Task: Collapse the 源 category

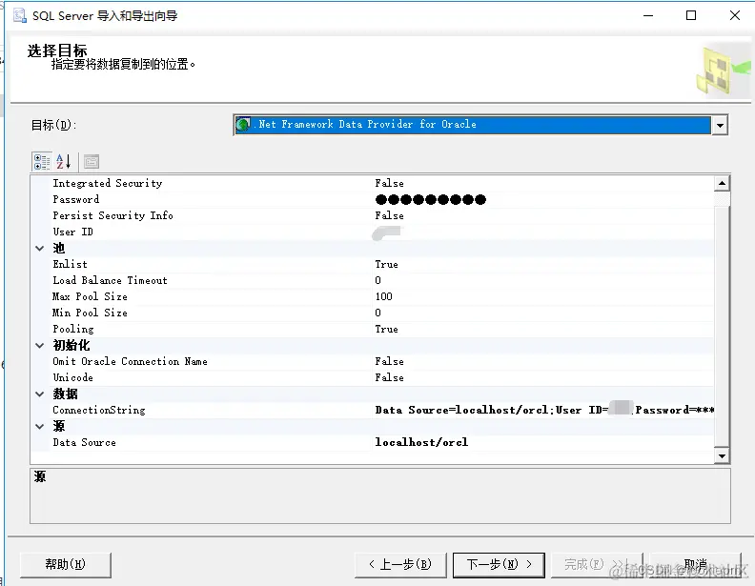Action: pyautogui.click(x=40, y=426)
